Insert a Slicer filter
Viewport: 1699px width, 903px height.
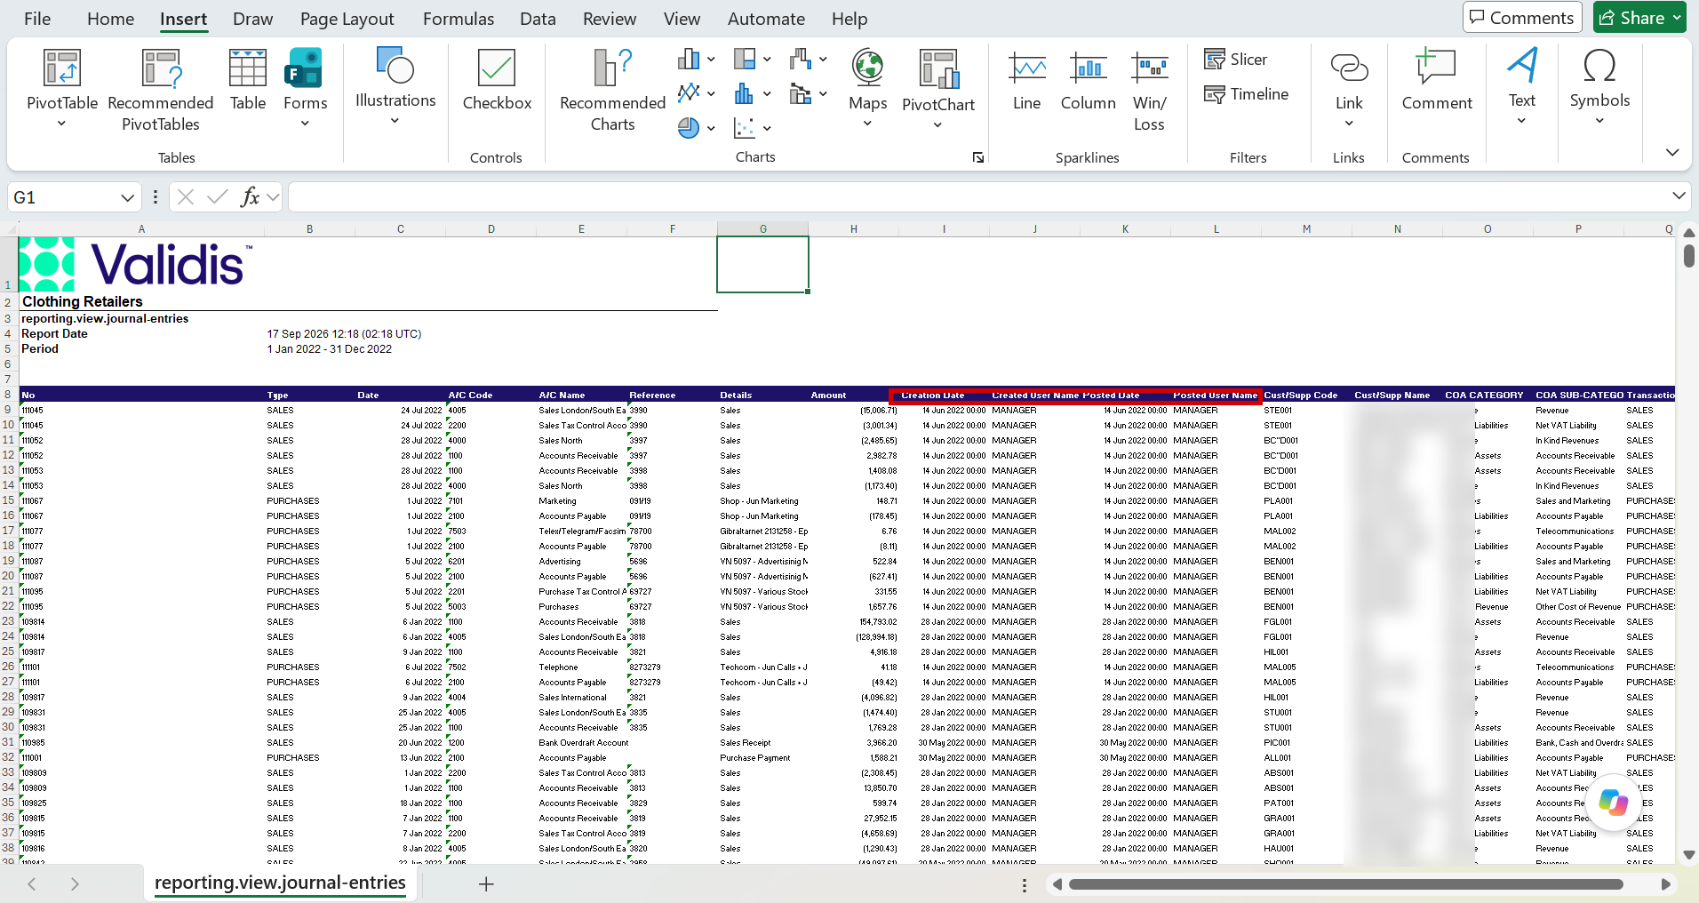click(1235, 60)
